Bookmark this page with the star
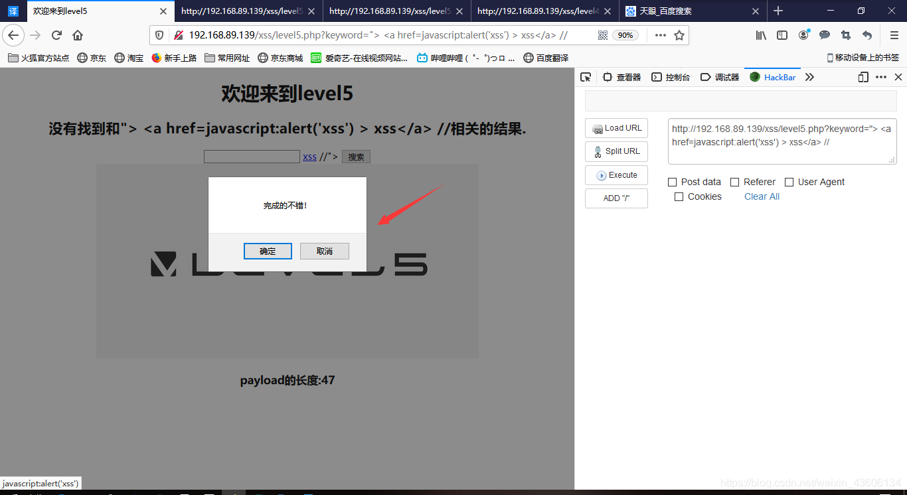907x495 pixels. 679,35
